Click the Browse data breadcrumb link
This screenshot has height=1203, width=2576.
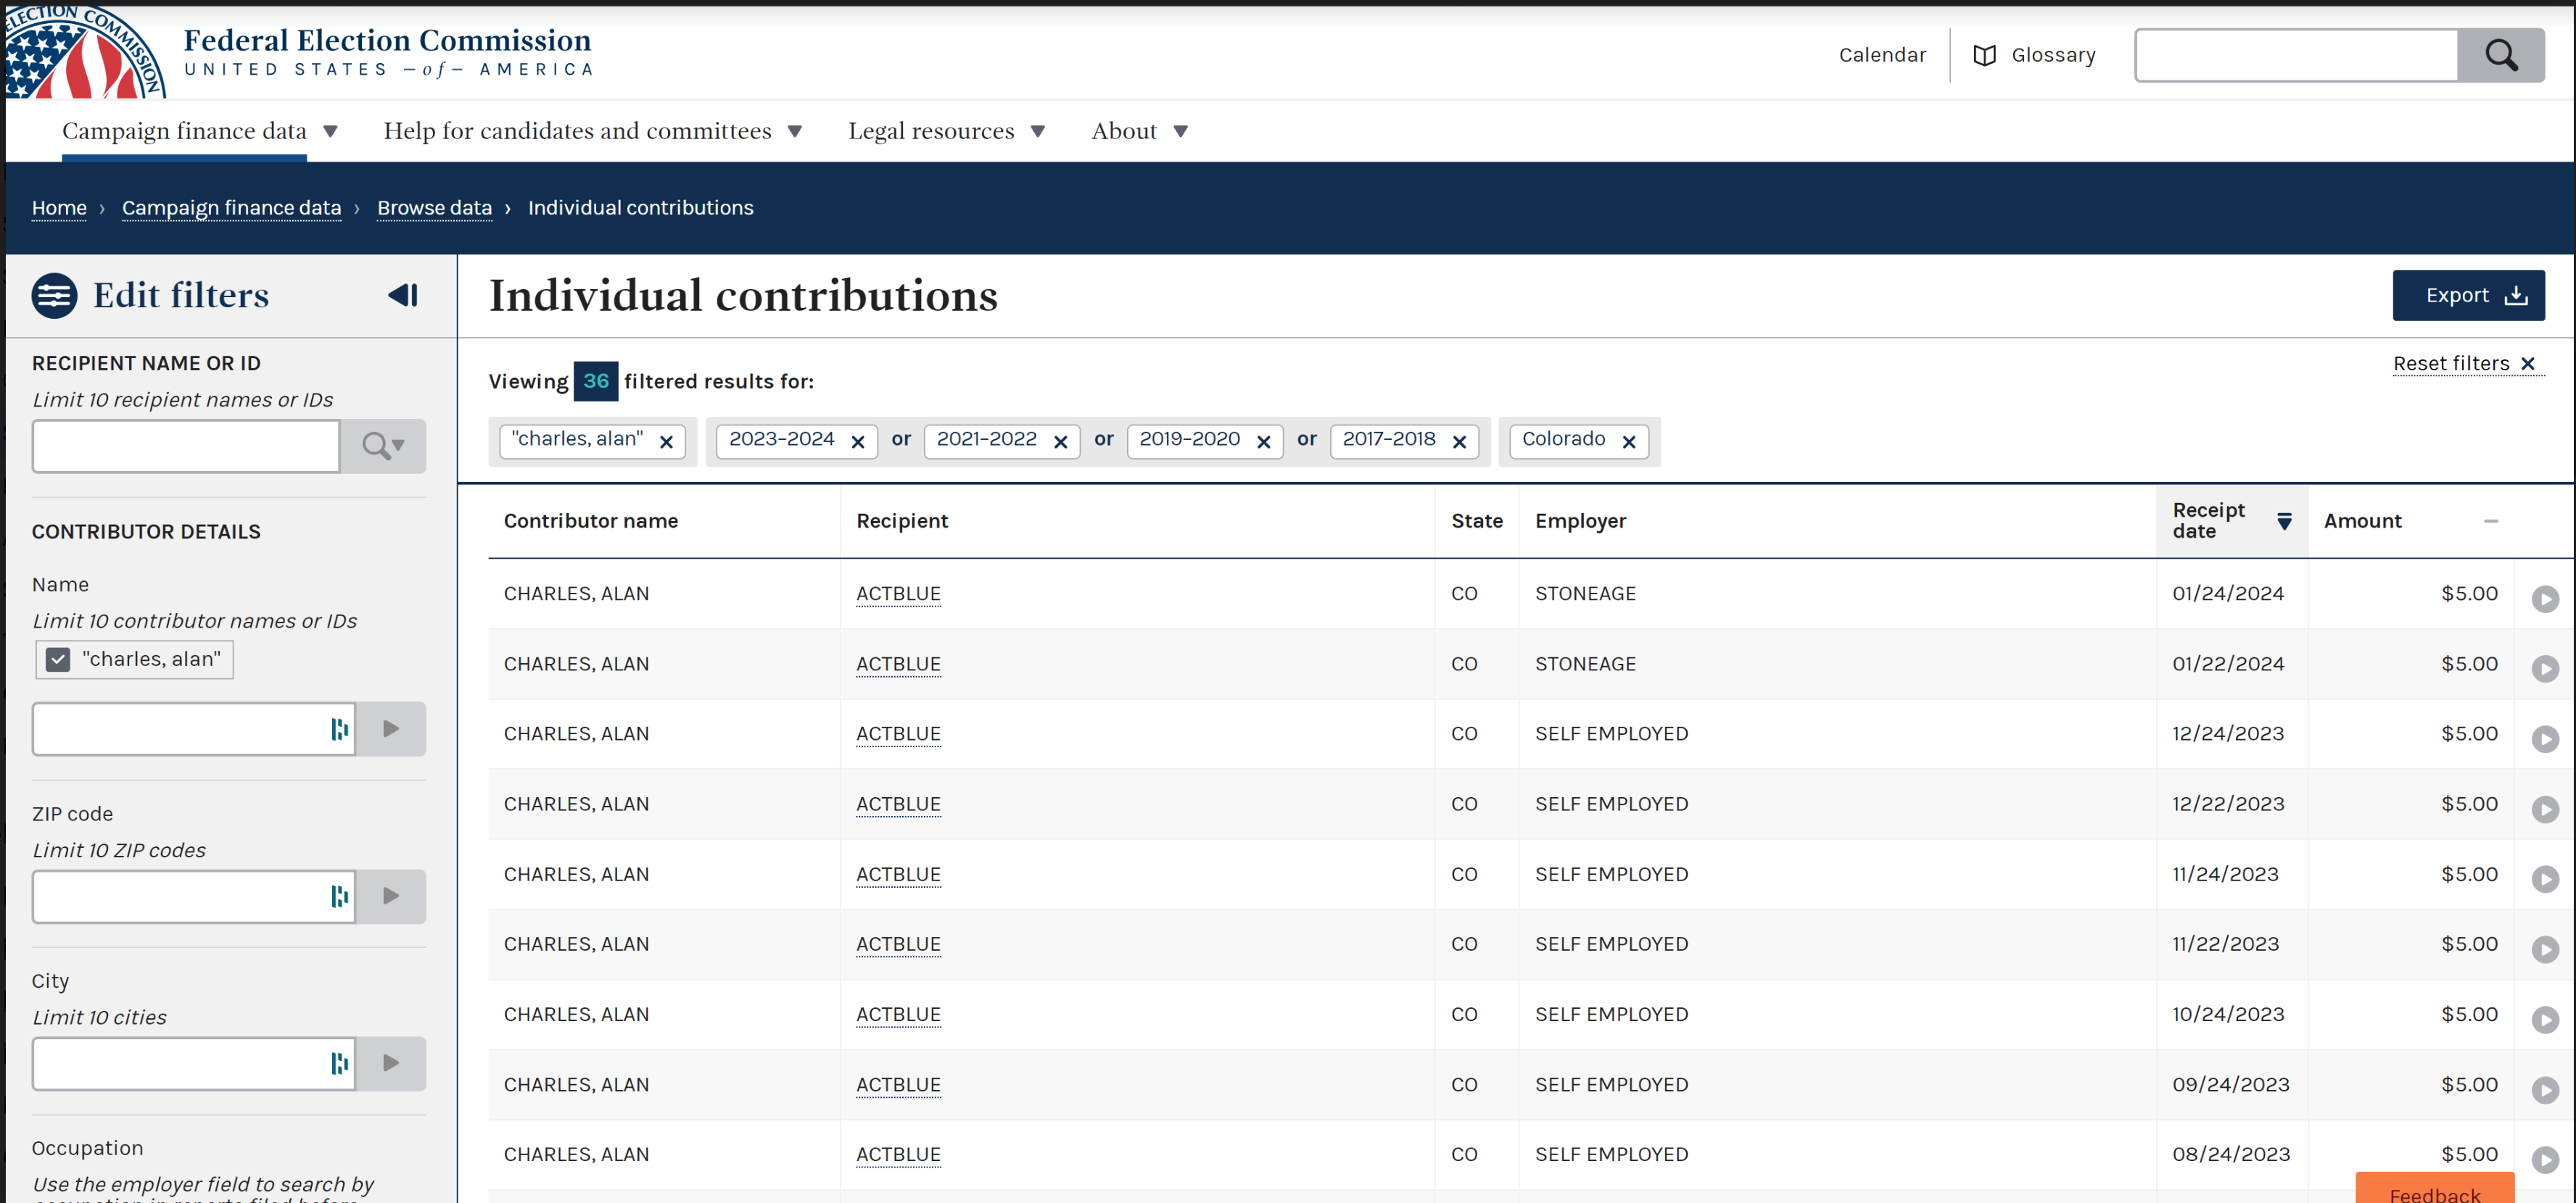(x=434, y=208)
